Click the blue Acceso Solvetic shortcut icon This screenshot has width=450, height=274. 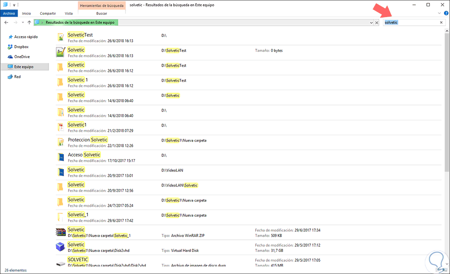[x=60, y=157]
